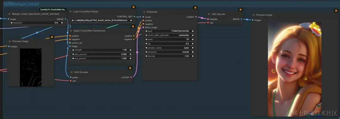Open scheduler normal dropdown

point(169,52)
